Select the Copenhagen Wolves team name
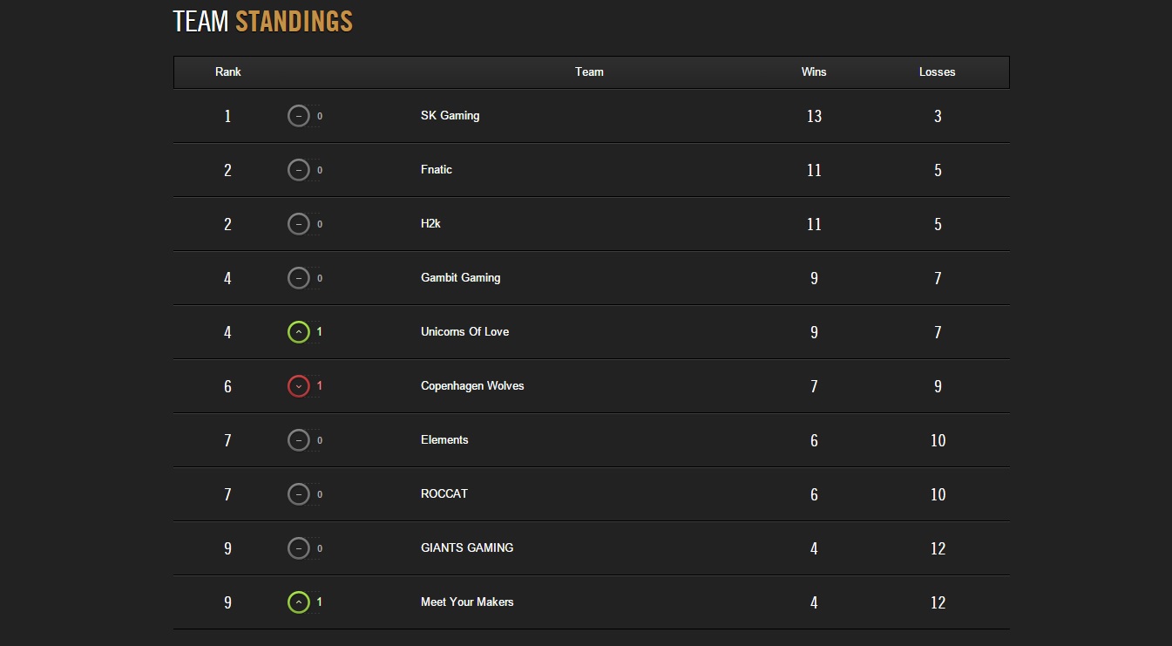The height and width of the screenshot is (646, 1172). point(472,386)
